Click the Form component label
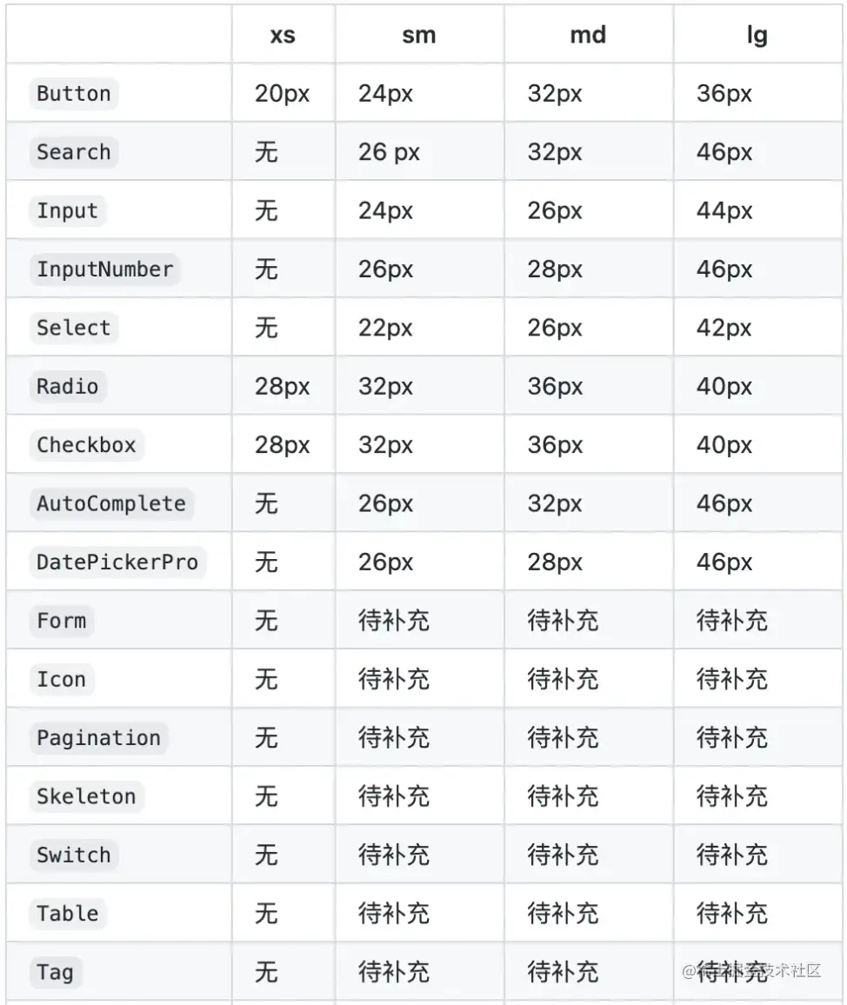This screenshot has height=1005, width=847. click(x=62, y=621)
